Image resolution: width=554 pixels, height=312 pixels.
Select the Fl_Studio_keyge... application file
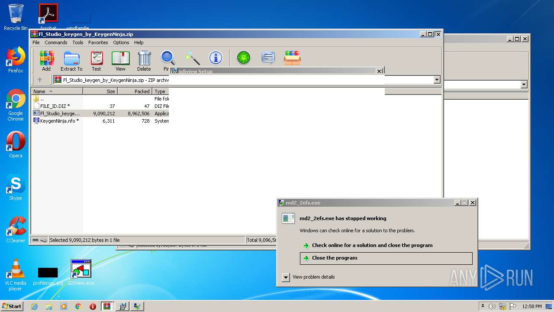pos(100,114)
